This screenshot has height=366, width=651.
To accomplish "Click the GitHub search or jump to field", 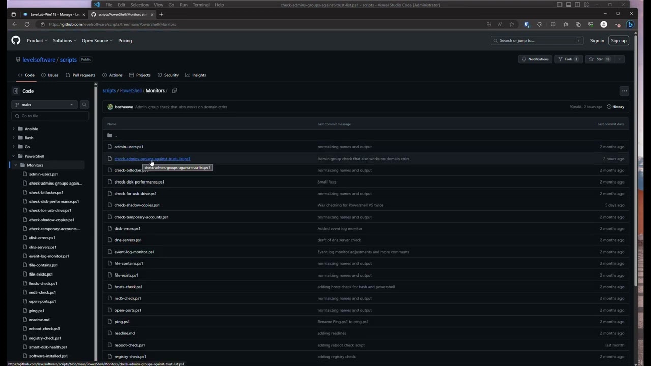I will [537, 40].
